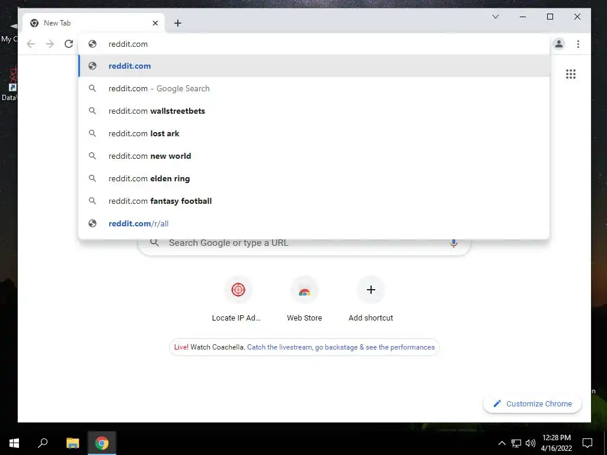The image size is (607, 455).
Task: Open Locate IP Ad... shortcut icon
Action: pos(238,290)
